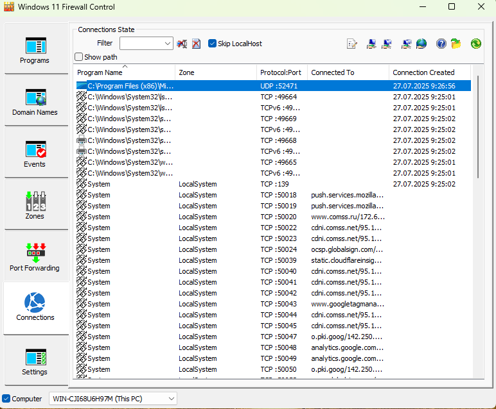
Task: Switch to the Connections tab
Action: click(35, 308)
